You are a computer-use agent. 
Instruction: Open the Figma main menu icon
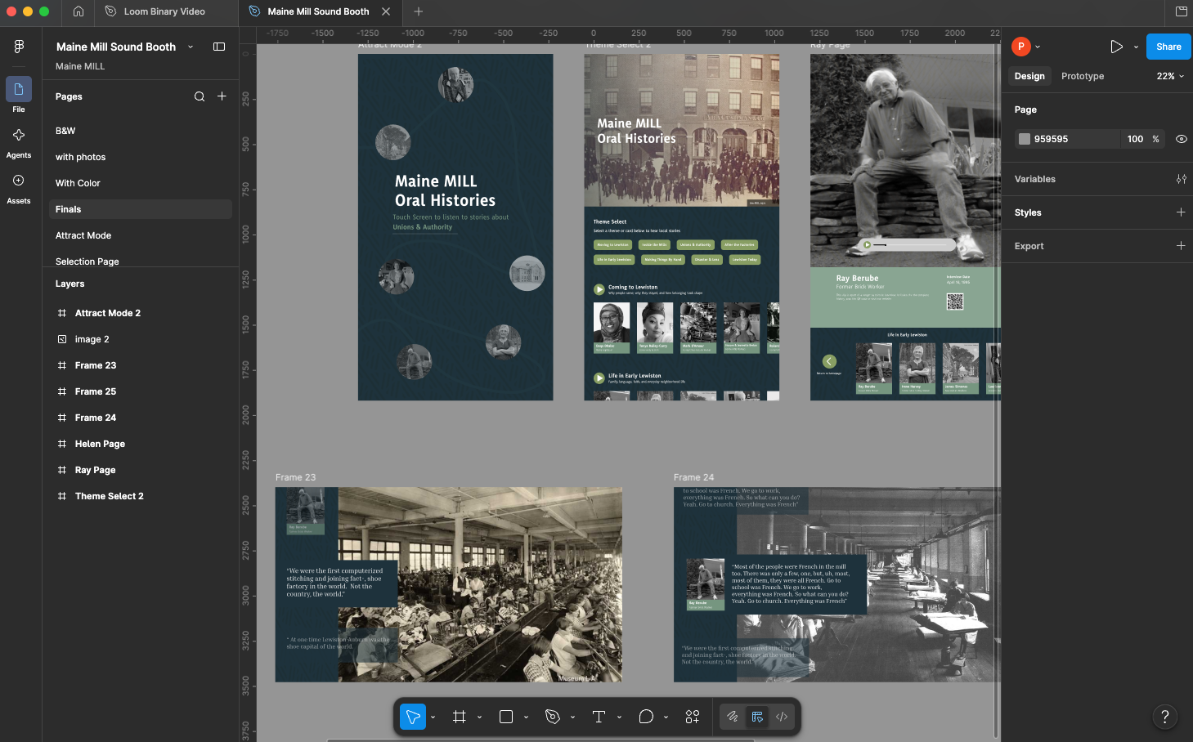coord(19,47)
